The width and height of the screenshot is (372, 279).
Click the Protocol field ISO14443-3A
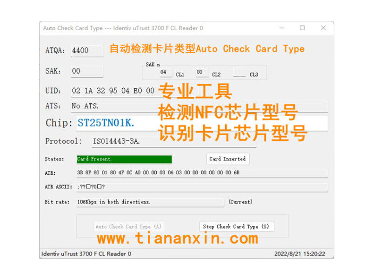click(174, 141)
